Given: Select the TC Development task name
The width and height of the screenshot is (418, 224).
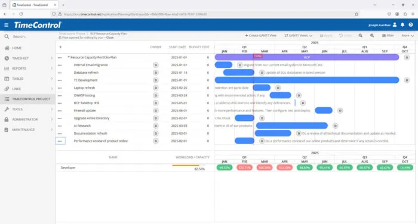Looking at the screenshot, I should tap(85, 80).
